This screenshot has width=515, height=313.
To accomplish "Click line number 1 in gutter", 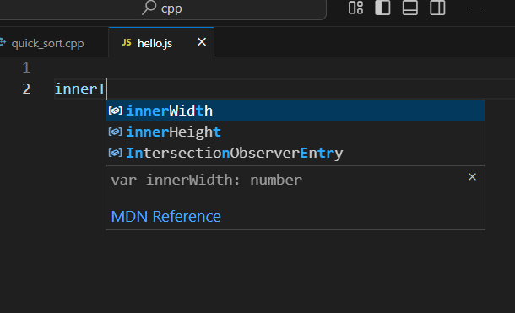I will coord(26,67).
